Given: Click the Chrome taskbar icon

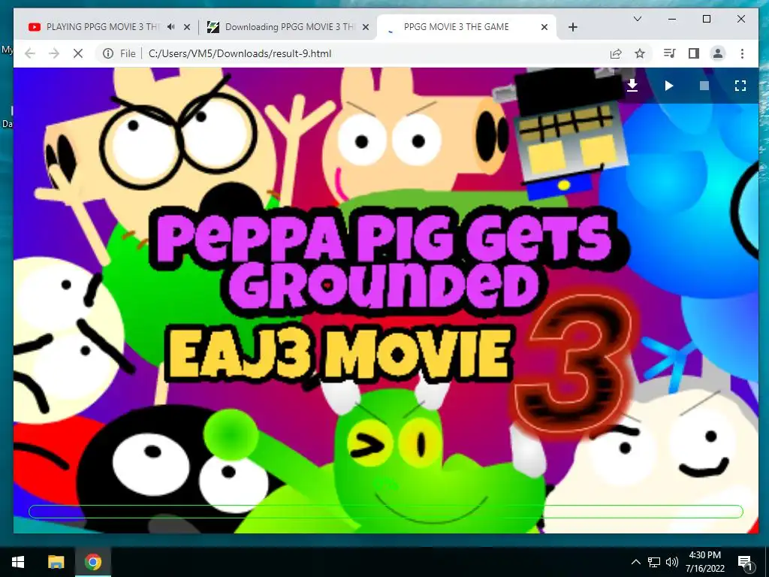Looking at the screenshot, I should [x=92, y=562].
